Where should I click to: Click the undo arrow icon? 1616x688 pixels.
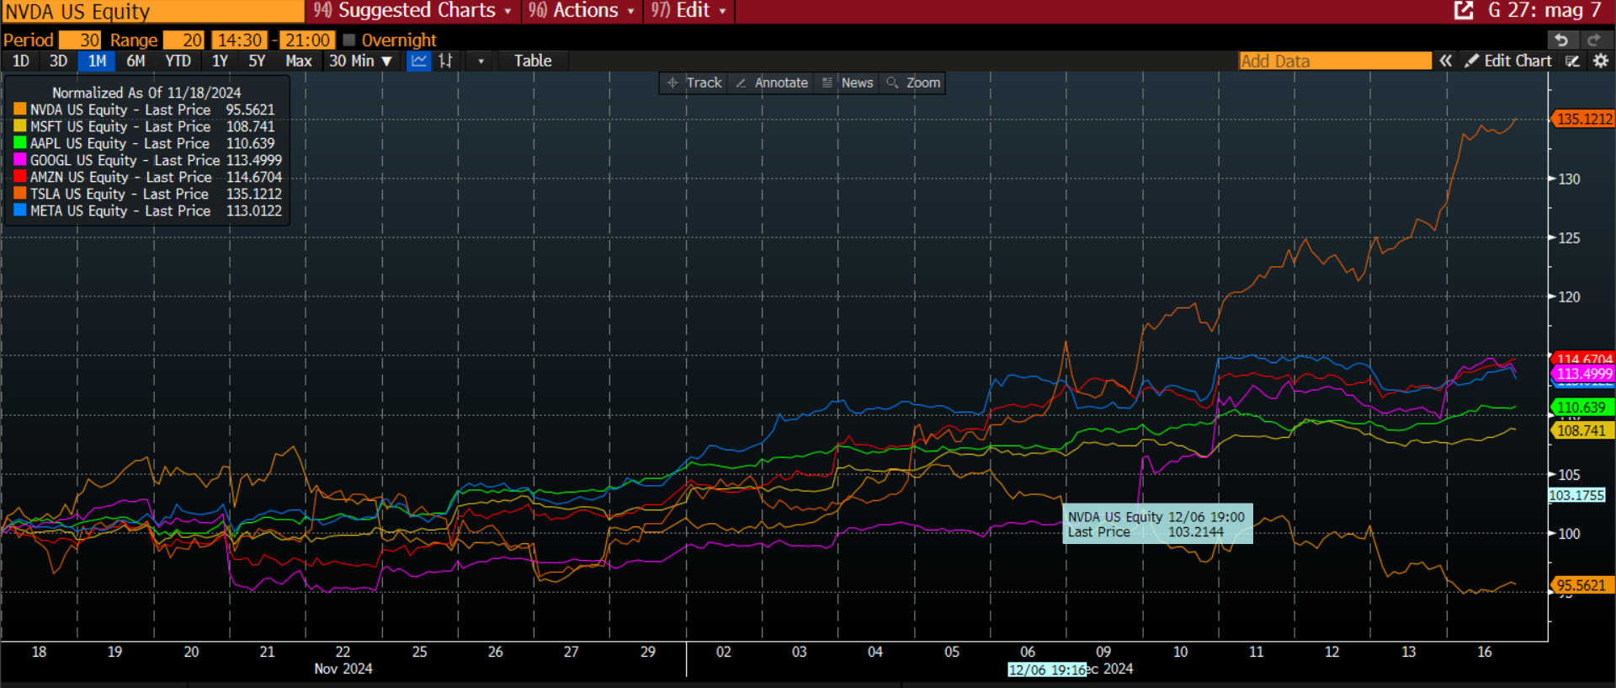click(x=1561, y=40)
